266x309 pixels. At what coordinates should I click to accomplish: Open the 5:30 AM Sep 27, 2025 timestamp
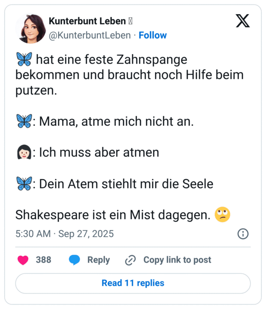coord(64,234)
